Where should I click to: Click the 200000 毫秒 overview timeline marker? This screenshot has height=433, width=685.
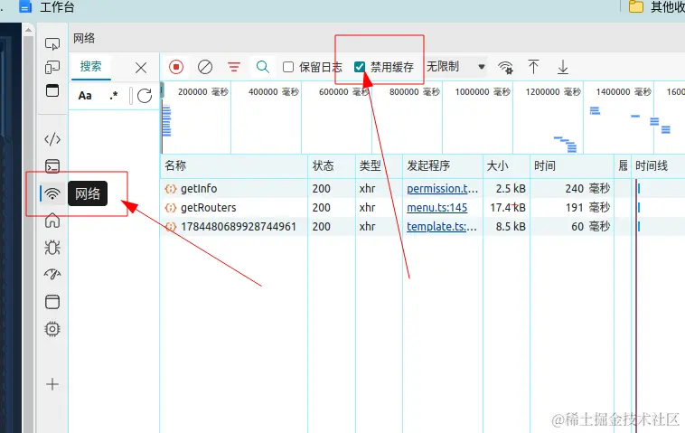tap(203, 92)
